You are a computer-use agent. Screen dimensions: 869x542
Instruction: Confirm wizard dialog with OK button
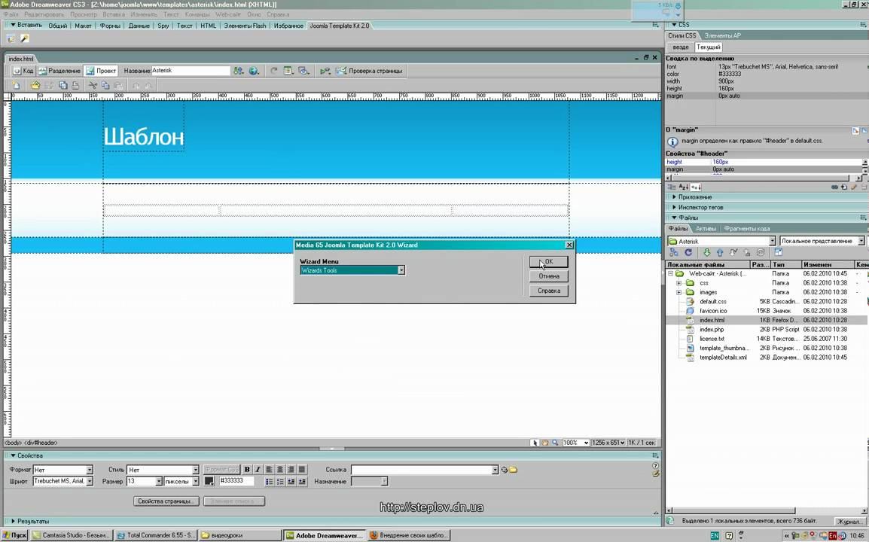[x=549, y=261]
